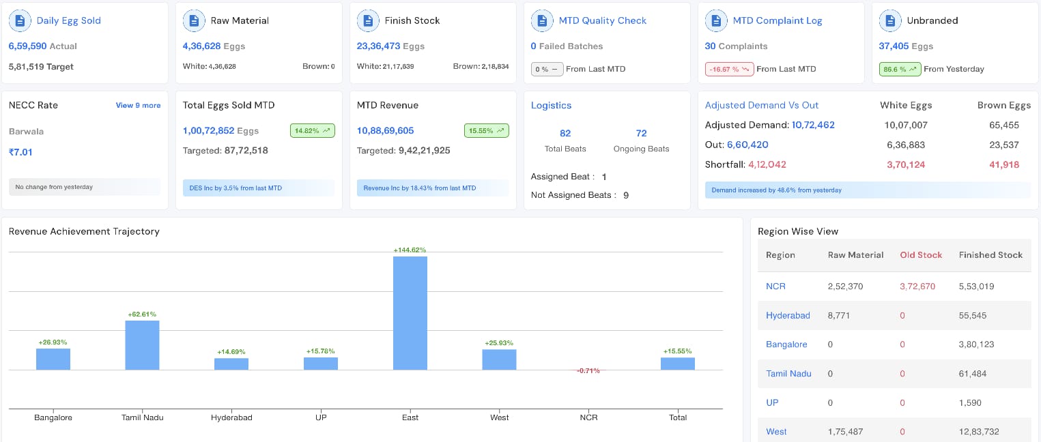Click the West revenue bar
The width and height of the screenshot is (1041, 442).
click(x=499, y=359)
